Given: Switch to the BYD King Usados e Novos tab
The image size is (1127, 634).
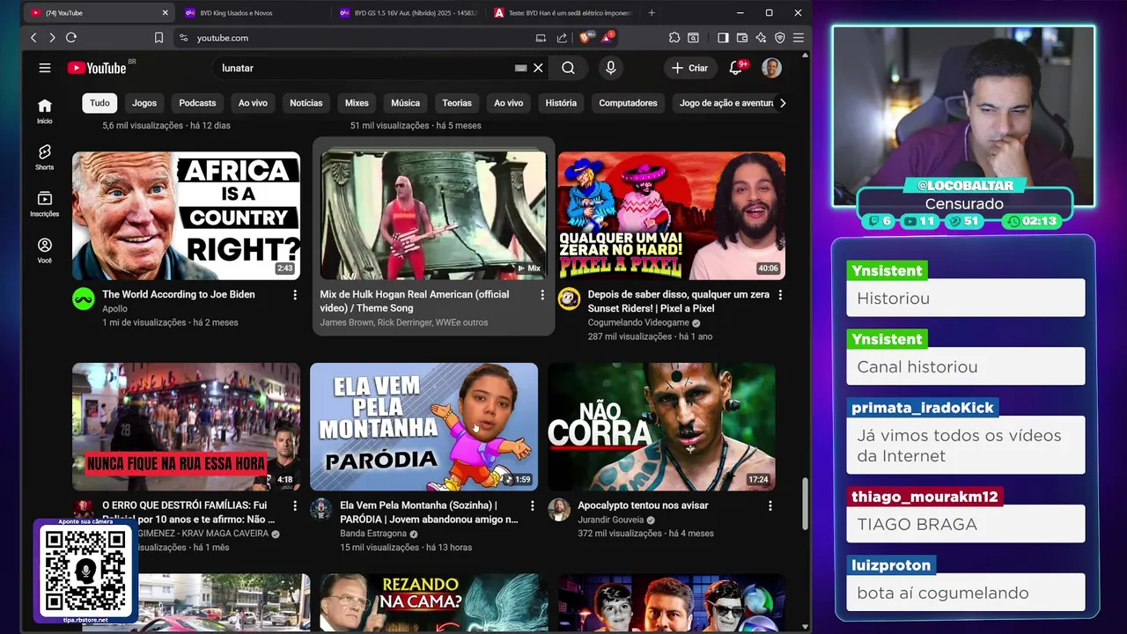Looking at the screenshot, I should tap(251, 12).
